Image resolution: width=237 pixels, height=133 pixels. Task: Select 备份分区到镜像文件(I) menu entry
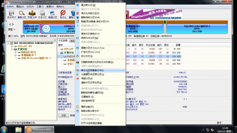[x=100, y=70]
